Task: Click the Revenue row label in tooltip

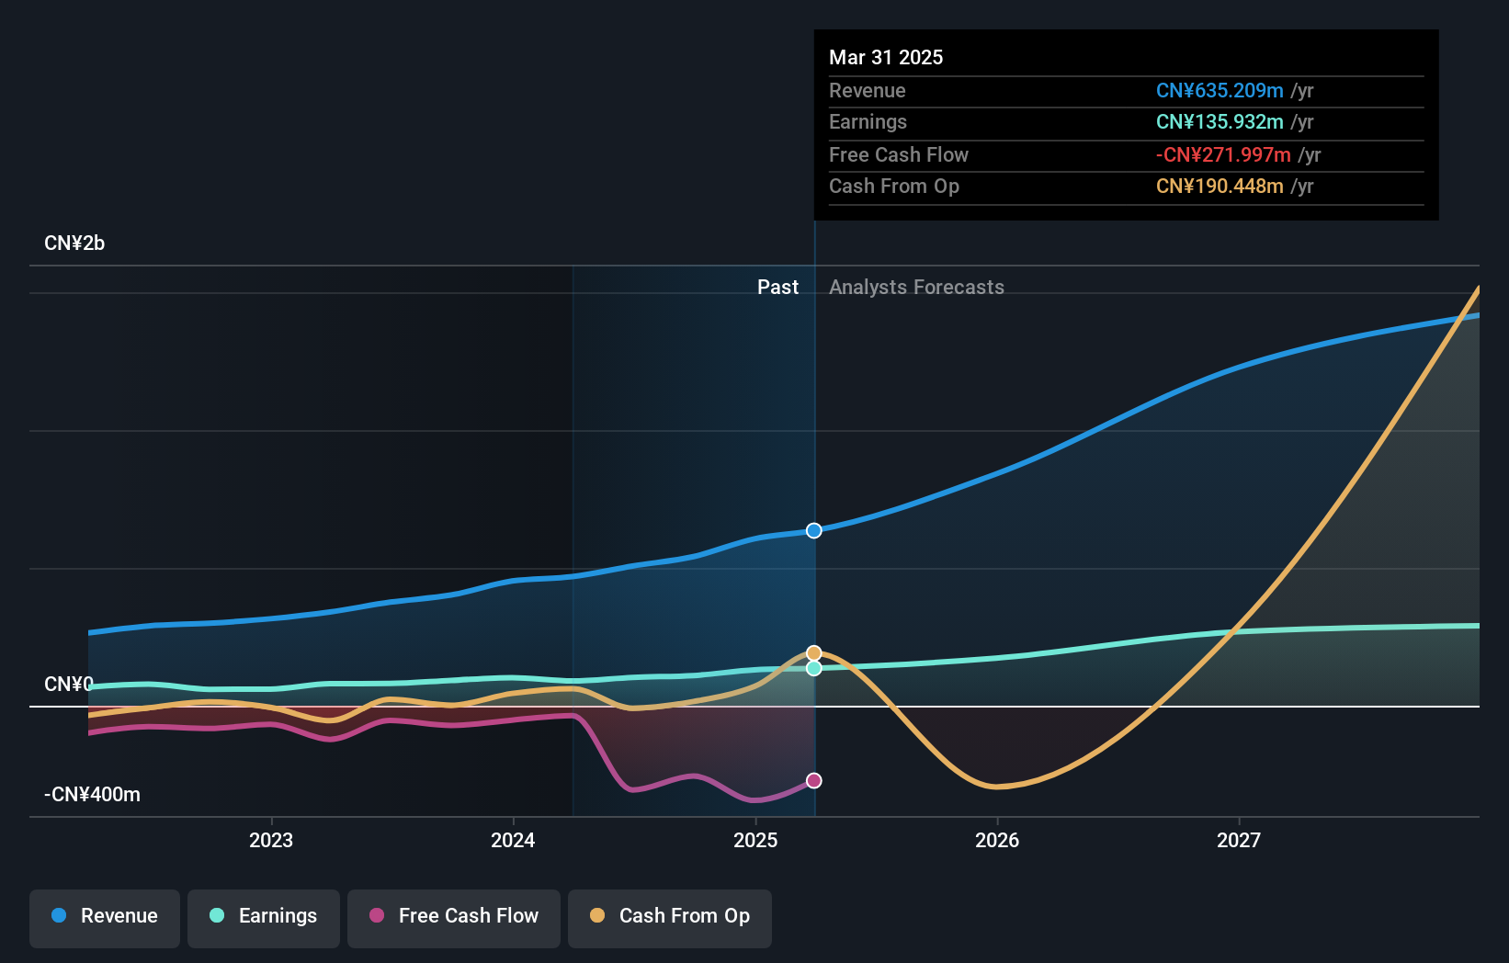Action: tap(867, 91)
